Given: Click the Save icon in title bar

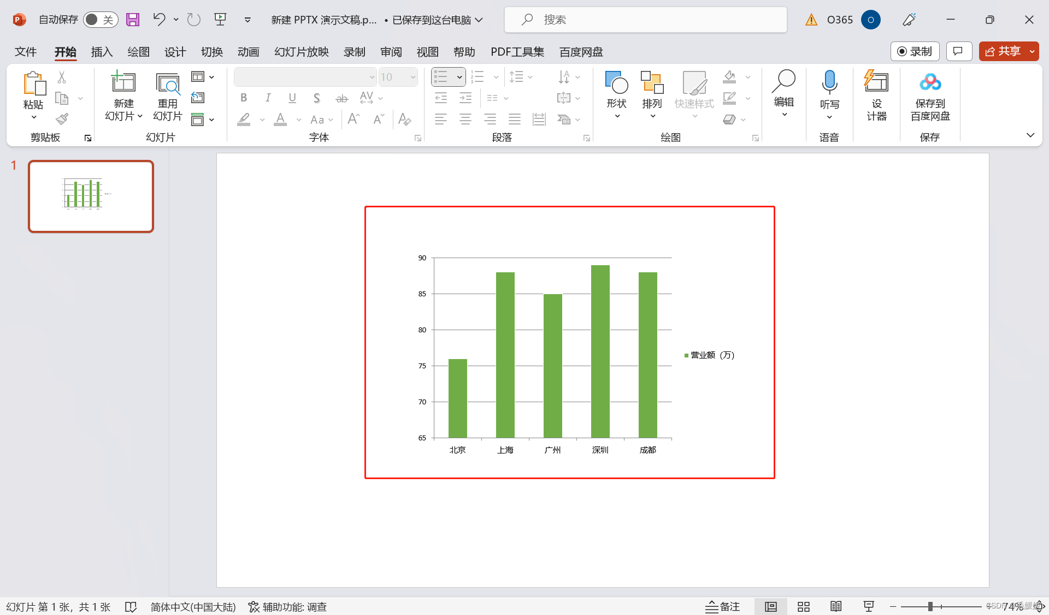Looking at the screenshot, I should tap(133, 20).
